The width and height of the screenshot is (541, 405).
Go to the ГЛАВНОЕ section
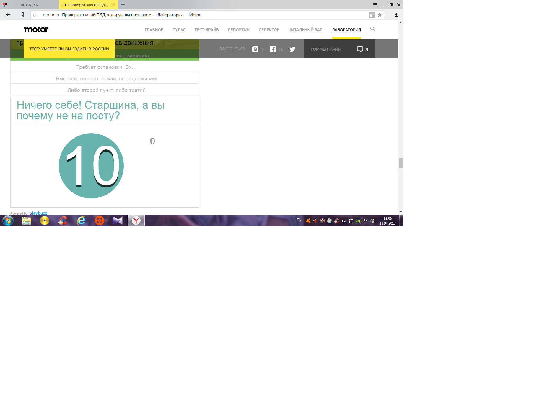point(154,30)
